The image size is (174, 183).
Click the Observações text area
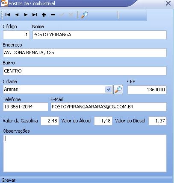tap(85, 153)
